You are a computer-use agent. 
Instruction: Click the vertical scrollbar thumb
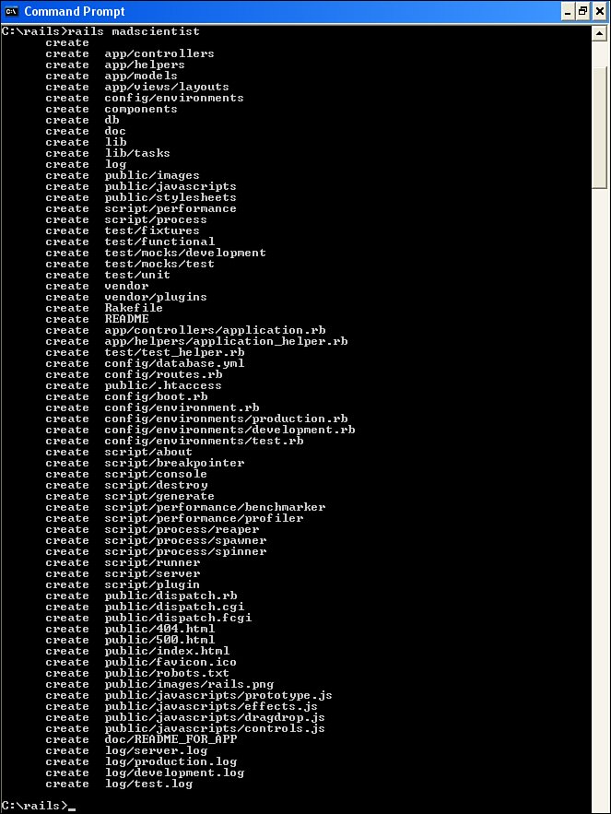599,127
